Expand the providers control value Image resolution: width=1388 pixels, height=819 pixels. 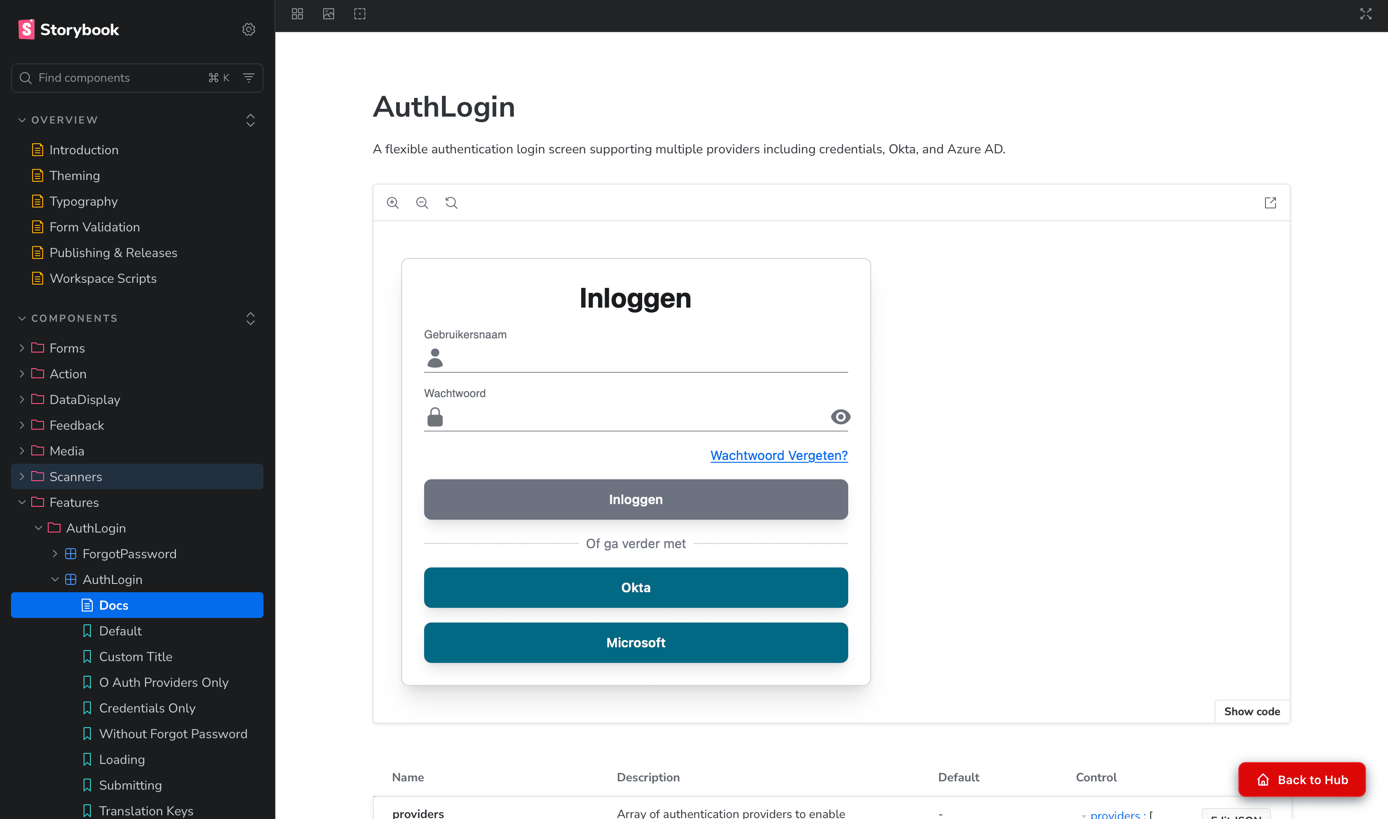click(1084, 815)
